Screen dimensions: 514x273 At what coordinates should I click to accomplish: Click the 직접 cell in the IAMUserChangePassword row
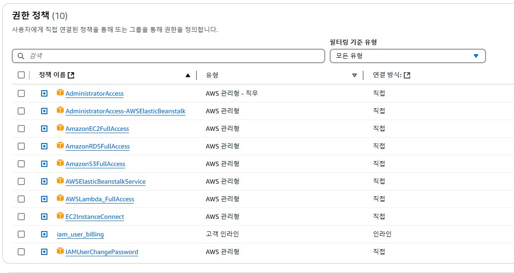coord(379,252)
